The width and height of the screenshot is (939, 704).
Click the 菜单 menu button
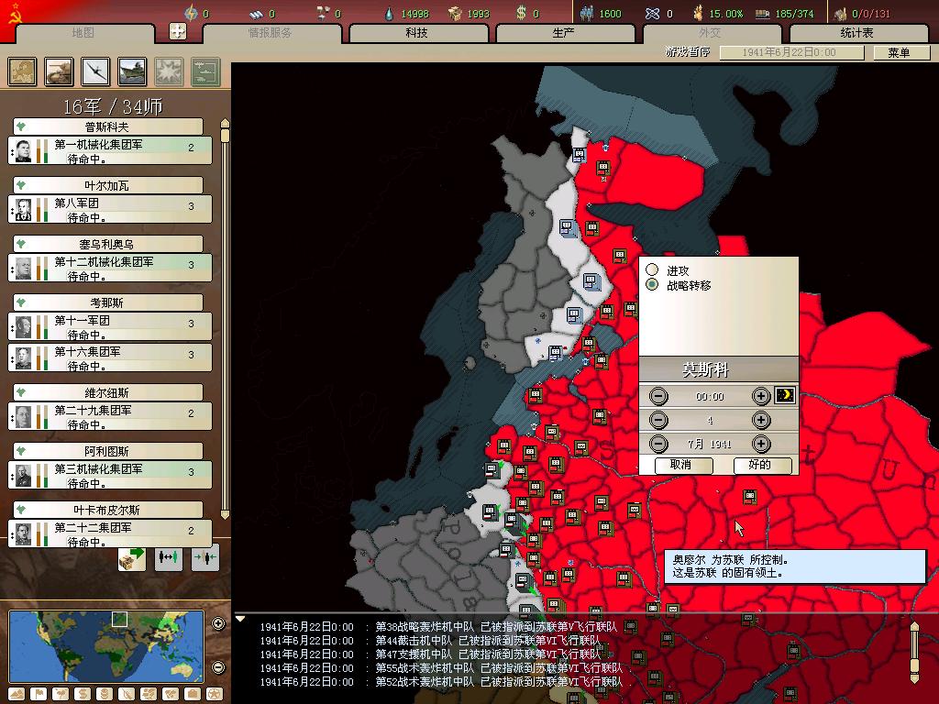pyautogui.click(x=900, y=52)
